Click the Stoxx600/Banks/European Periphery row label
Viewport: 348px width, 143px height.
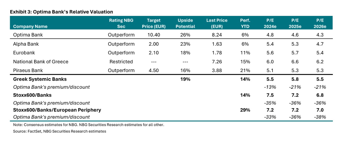(57, 110)
